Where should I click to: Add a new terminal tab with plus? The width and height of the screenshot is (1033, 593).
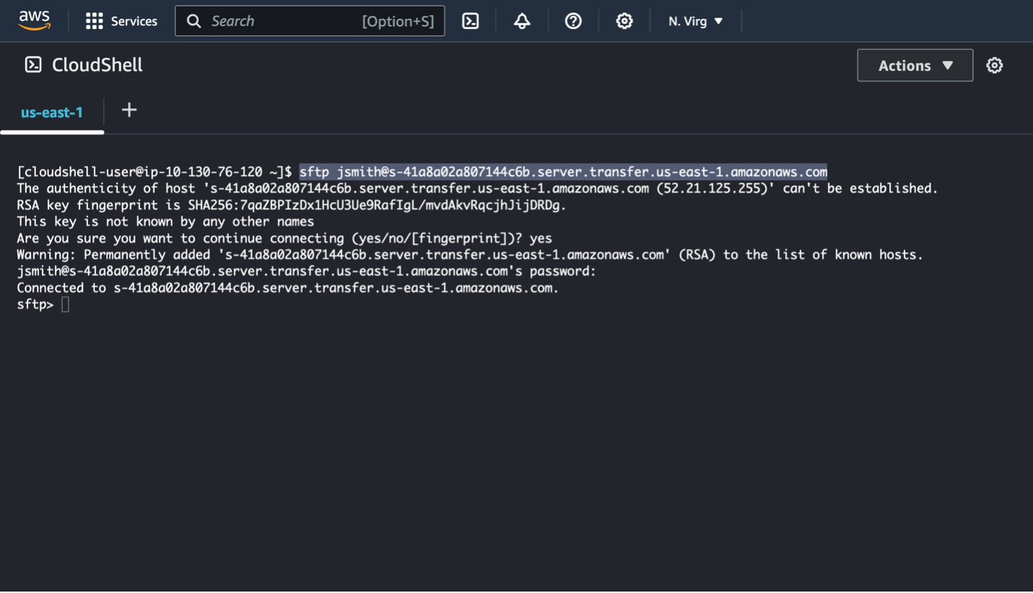(129, 110)
